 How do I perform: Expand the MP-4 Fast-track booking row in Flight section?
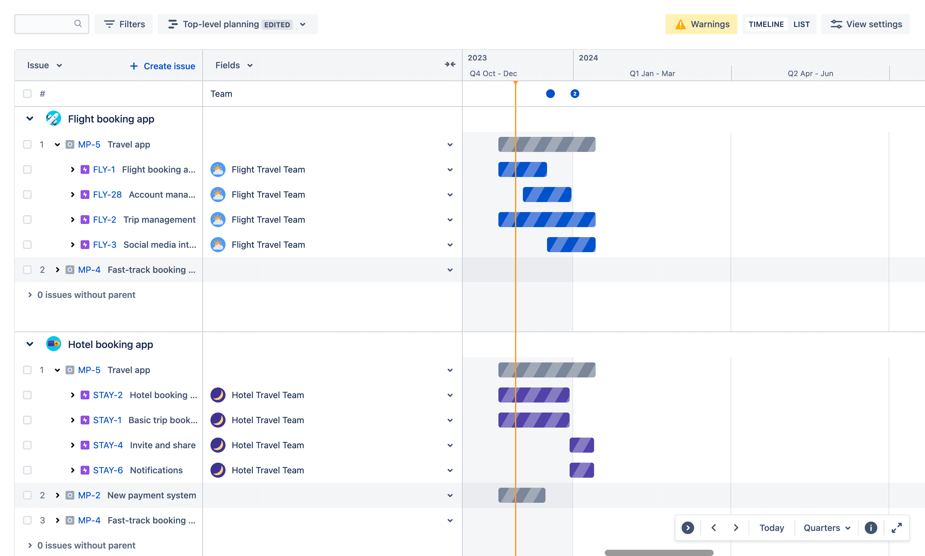click(x=57, y=269)
